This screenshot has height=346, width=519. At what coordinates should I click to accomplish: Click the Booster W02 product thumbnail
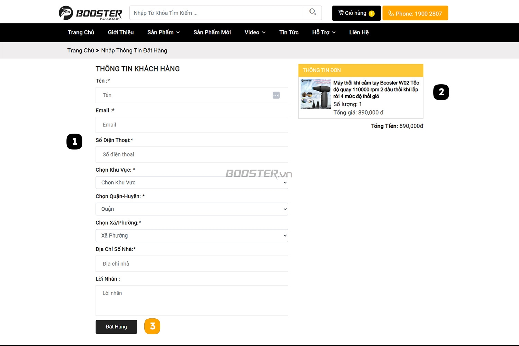[316, 94]
